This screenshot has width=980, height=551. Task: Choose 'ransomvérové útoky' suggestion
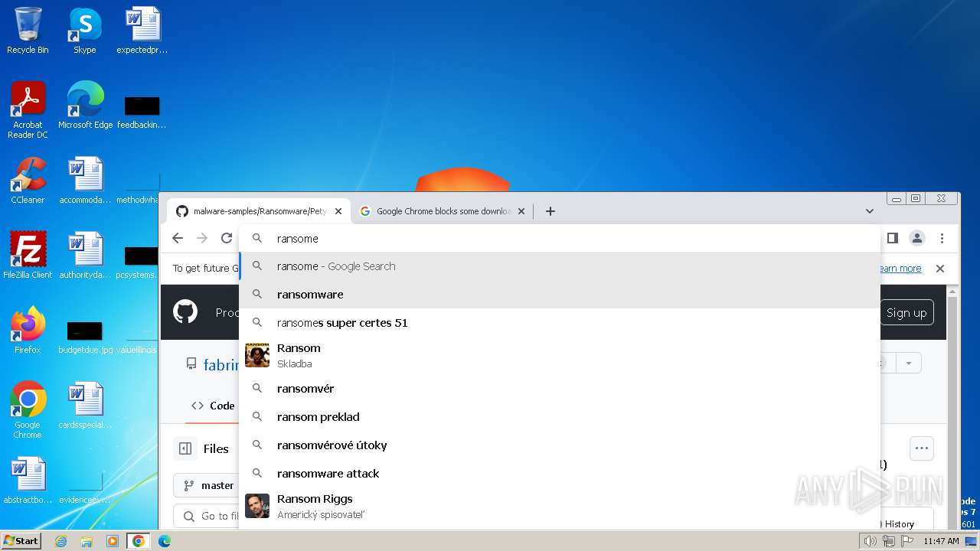tap(560, 445)
